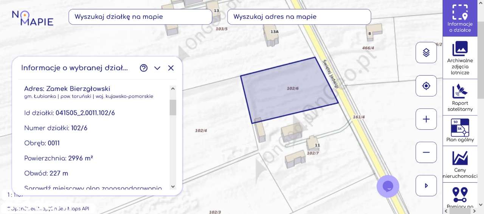Search for a plot in the "Wyszukaj działkę na mapie" field
484x214 pixels.
pos(140,17)
